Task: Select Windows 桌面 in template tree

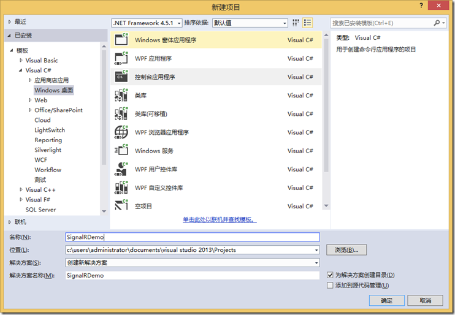Action: [x=54, y=90]
